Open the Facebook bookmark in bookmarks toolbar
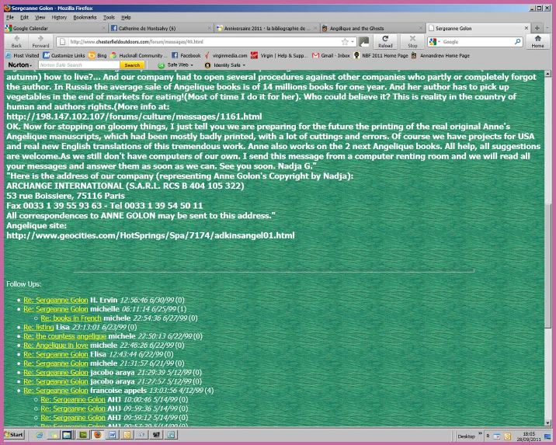Image resolution: width=556 pixels, height=445 pixels. 186,56
